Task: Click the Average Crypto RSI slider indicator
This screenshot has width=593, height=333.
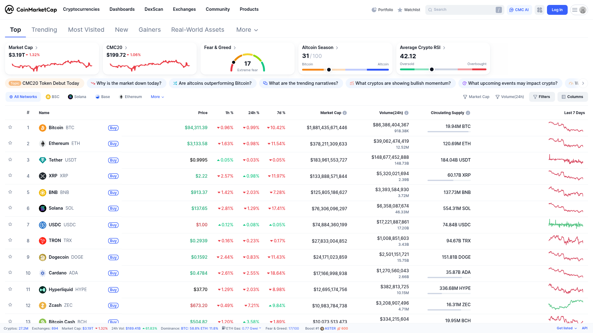Action: click(x=432, y=69)
